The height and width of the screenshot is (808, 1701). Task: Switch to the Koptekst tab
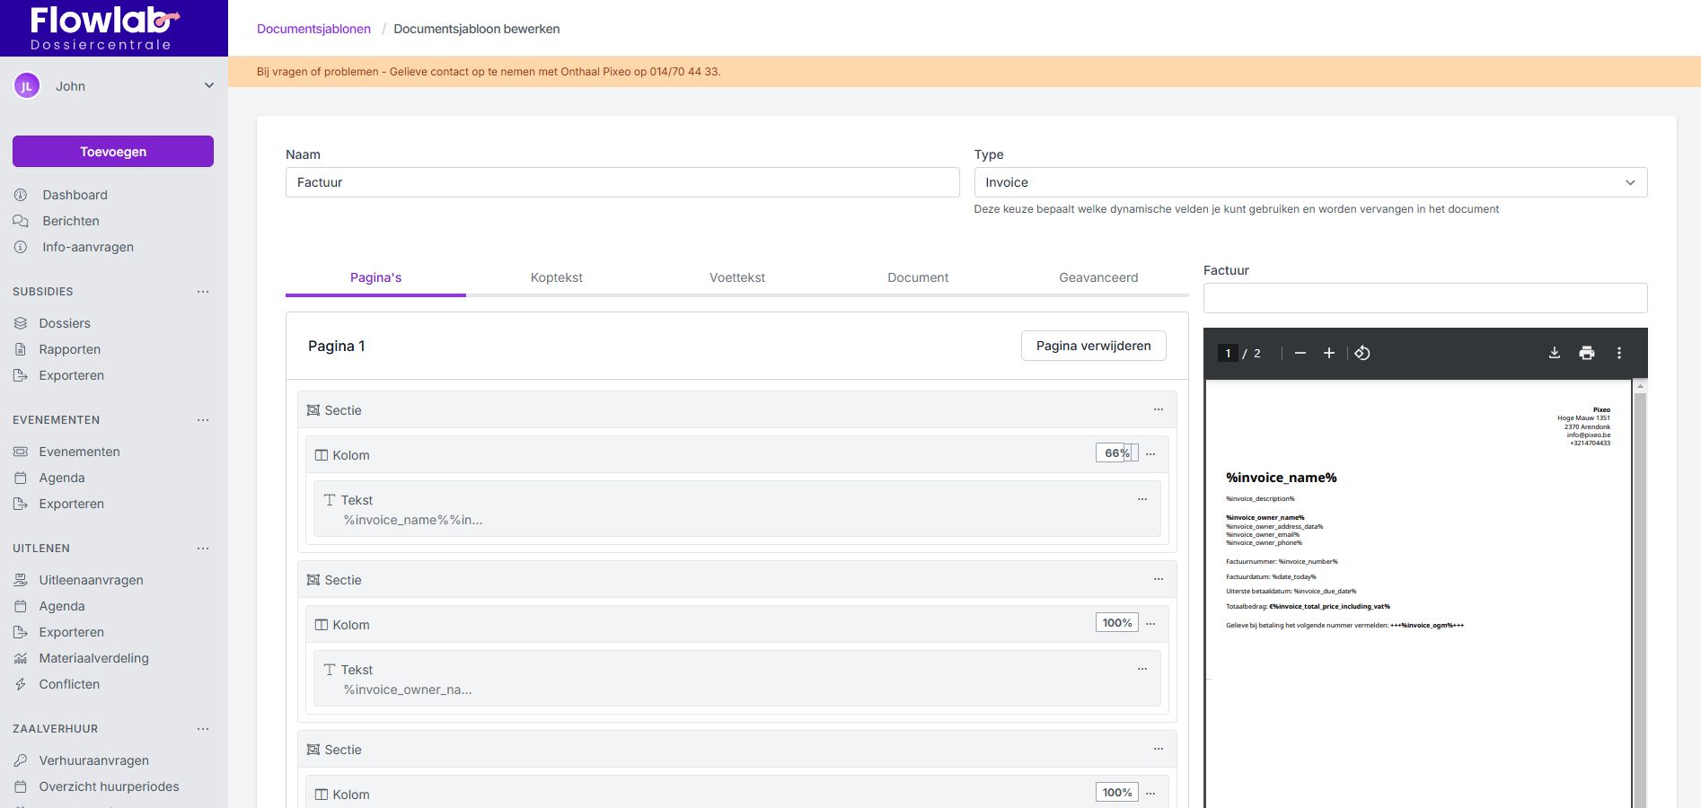[x=556, y=277]
